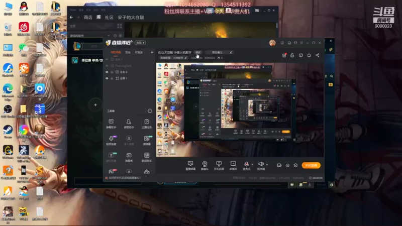Click the feedback message icon in title bar
This screenshot has height=226, width=402.
tap(282, 43)
